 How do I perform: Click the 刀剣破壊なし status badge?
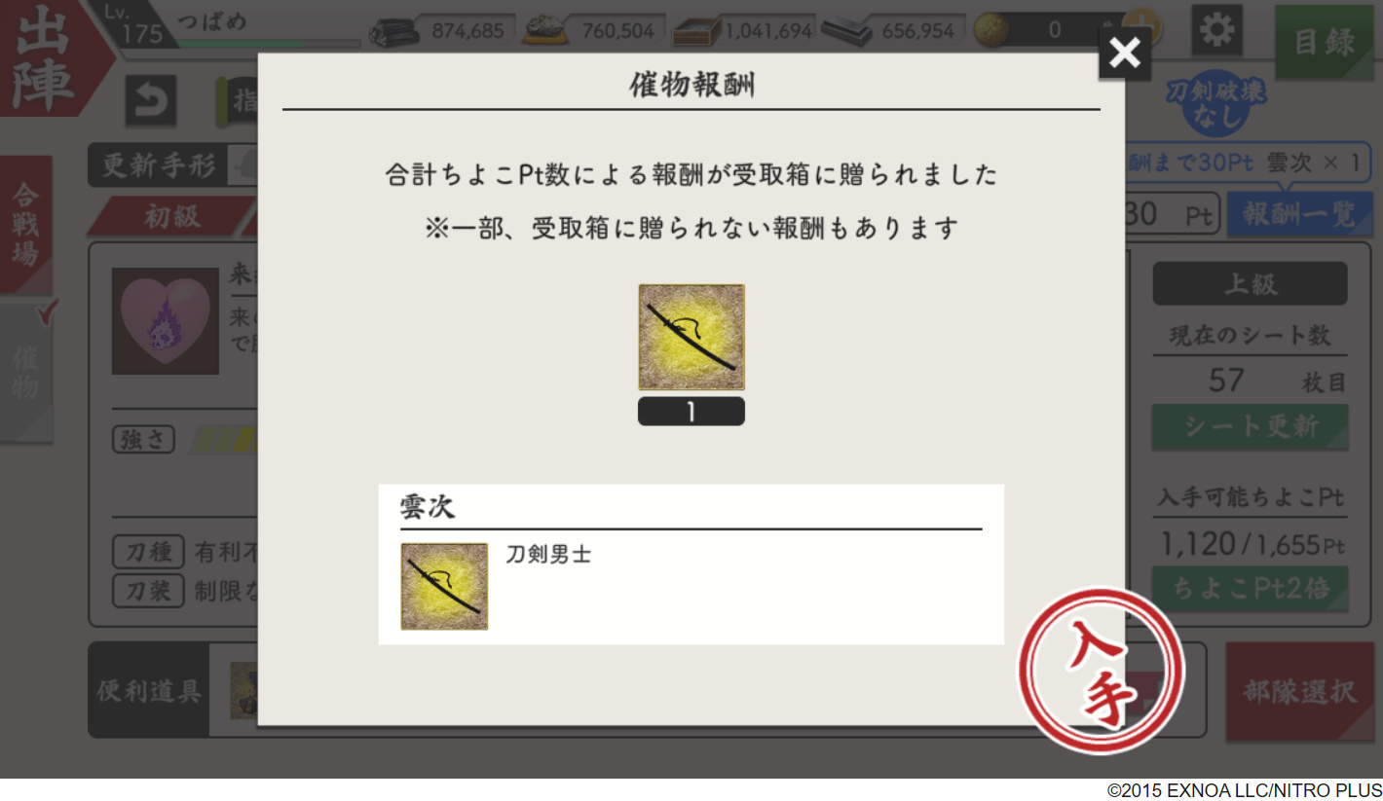1217,104
